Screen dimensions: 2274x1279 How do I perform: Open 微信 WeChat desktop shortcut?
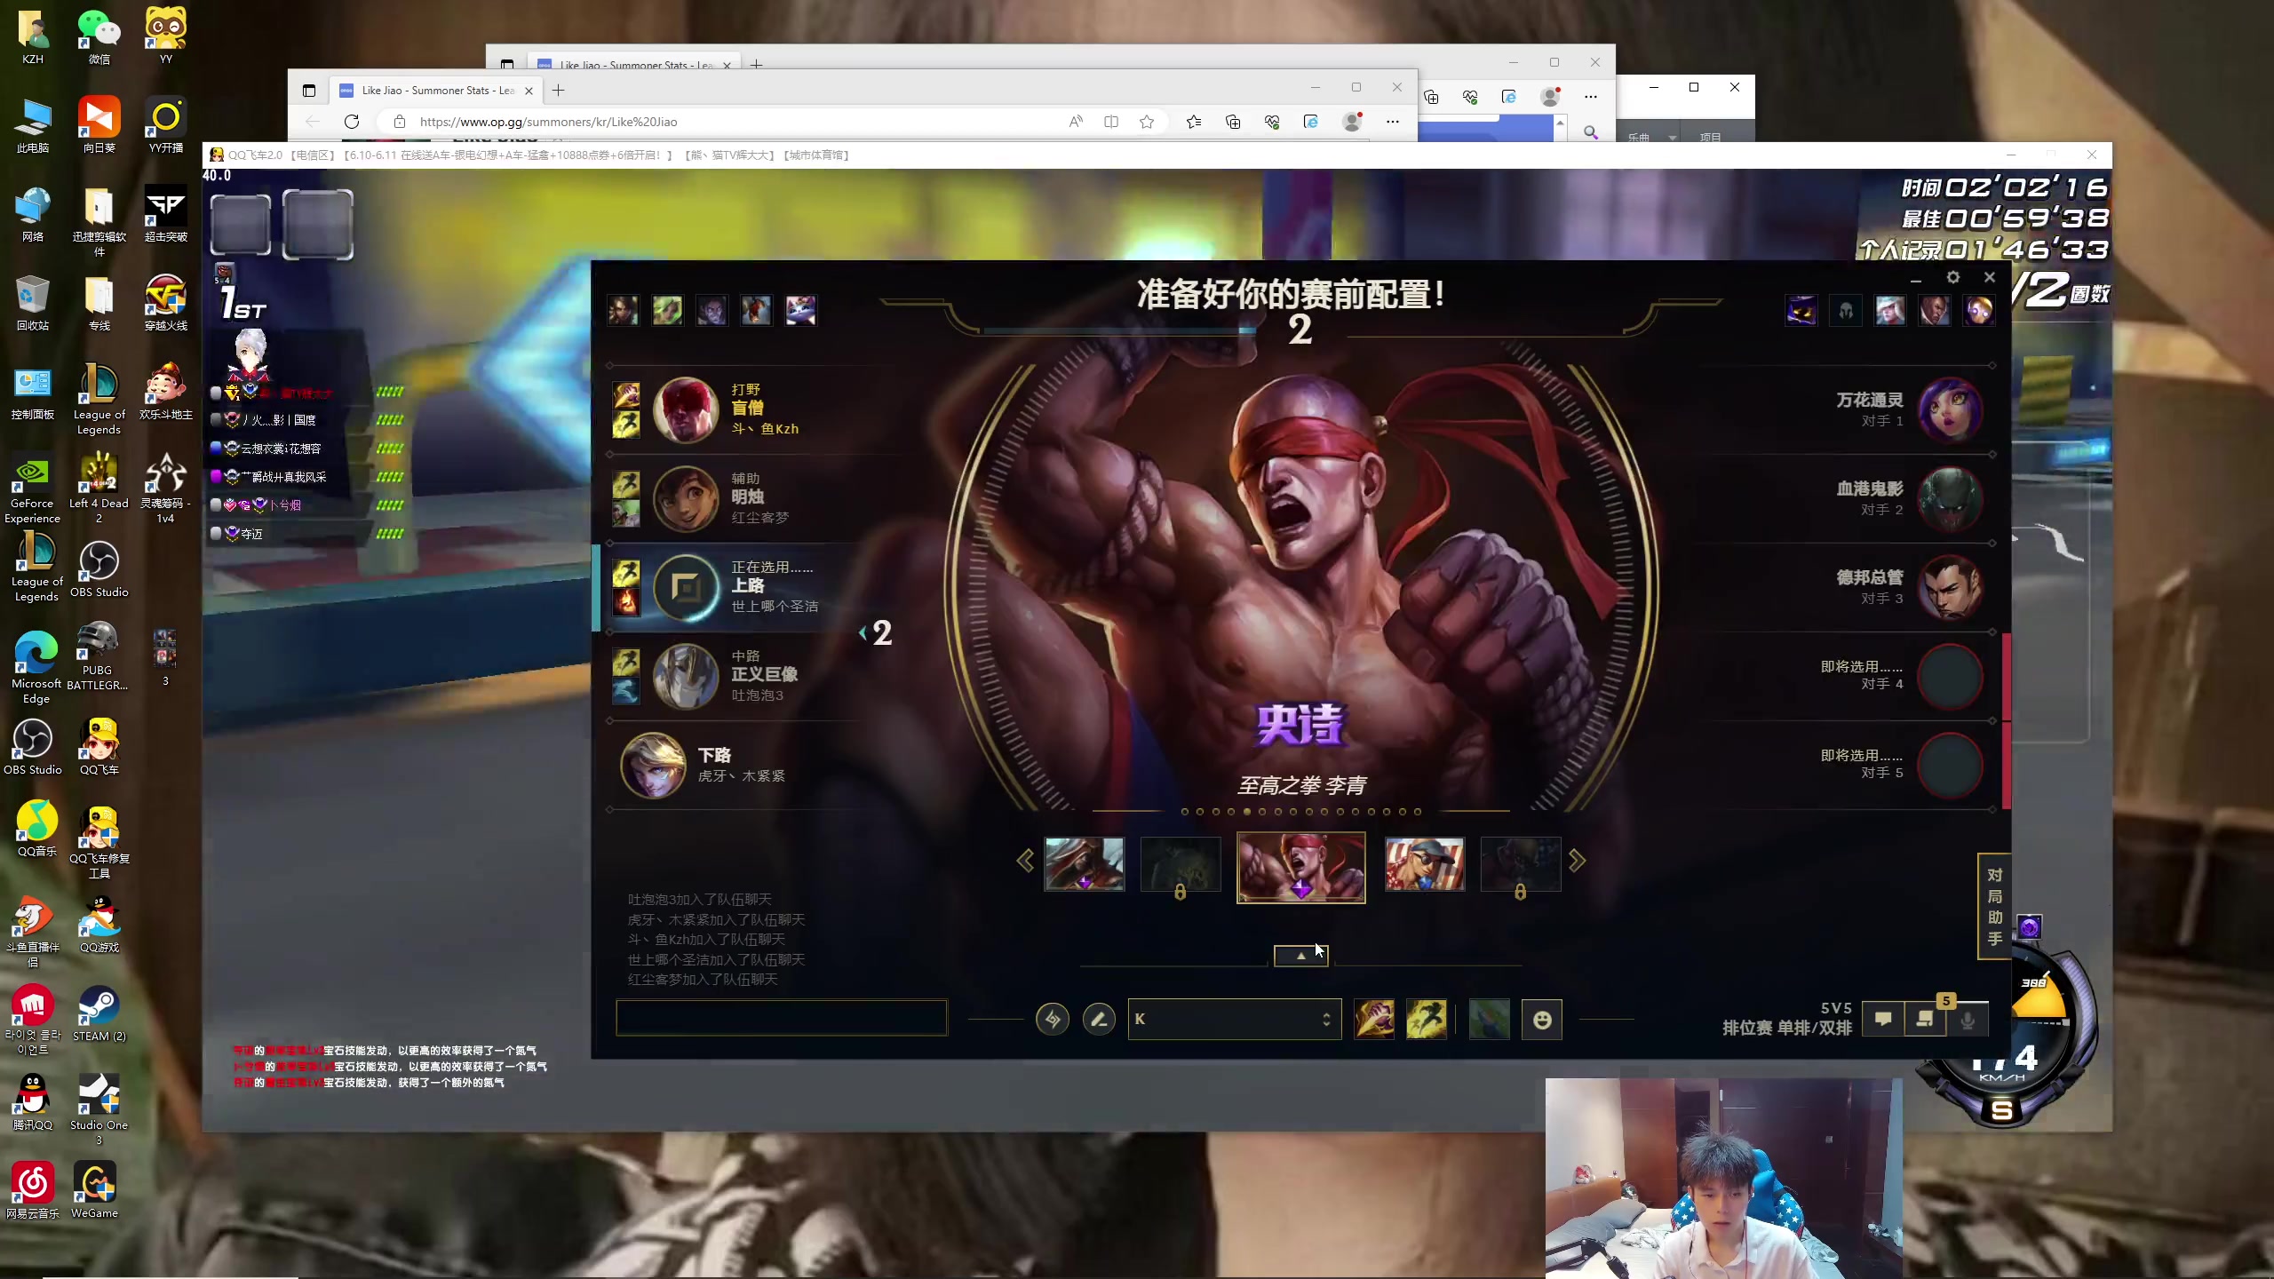click(99, 36)
